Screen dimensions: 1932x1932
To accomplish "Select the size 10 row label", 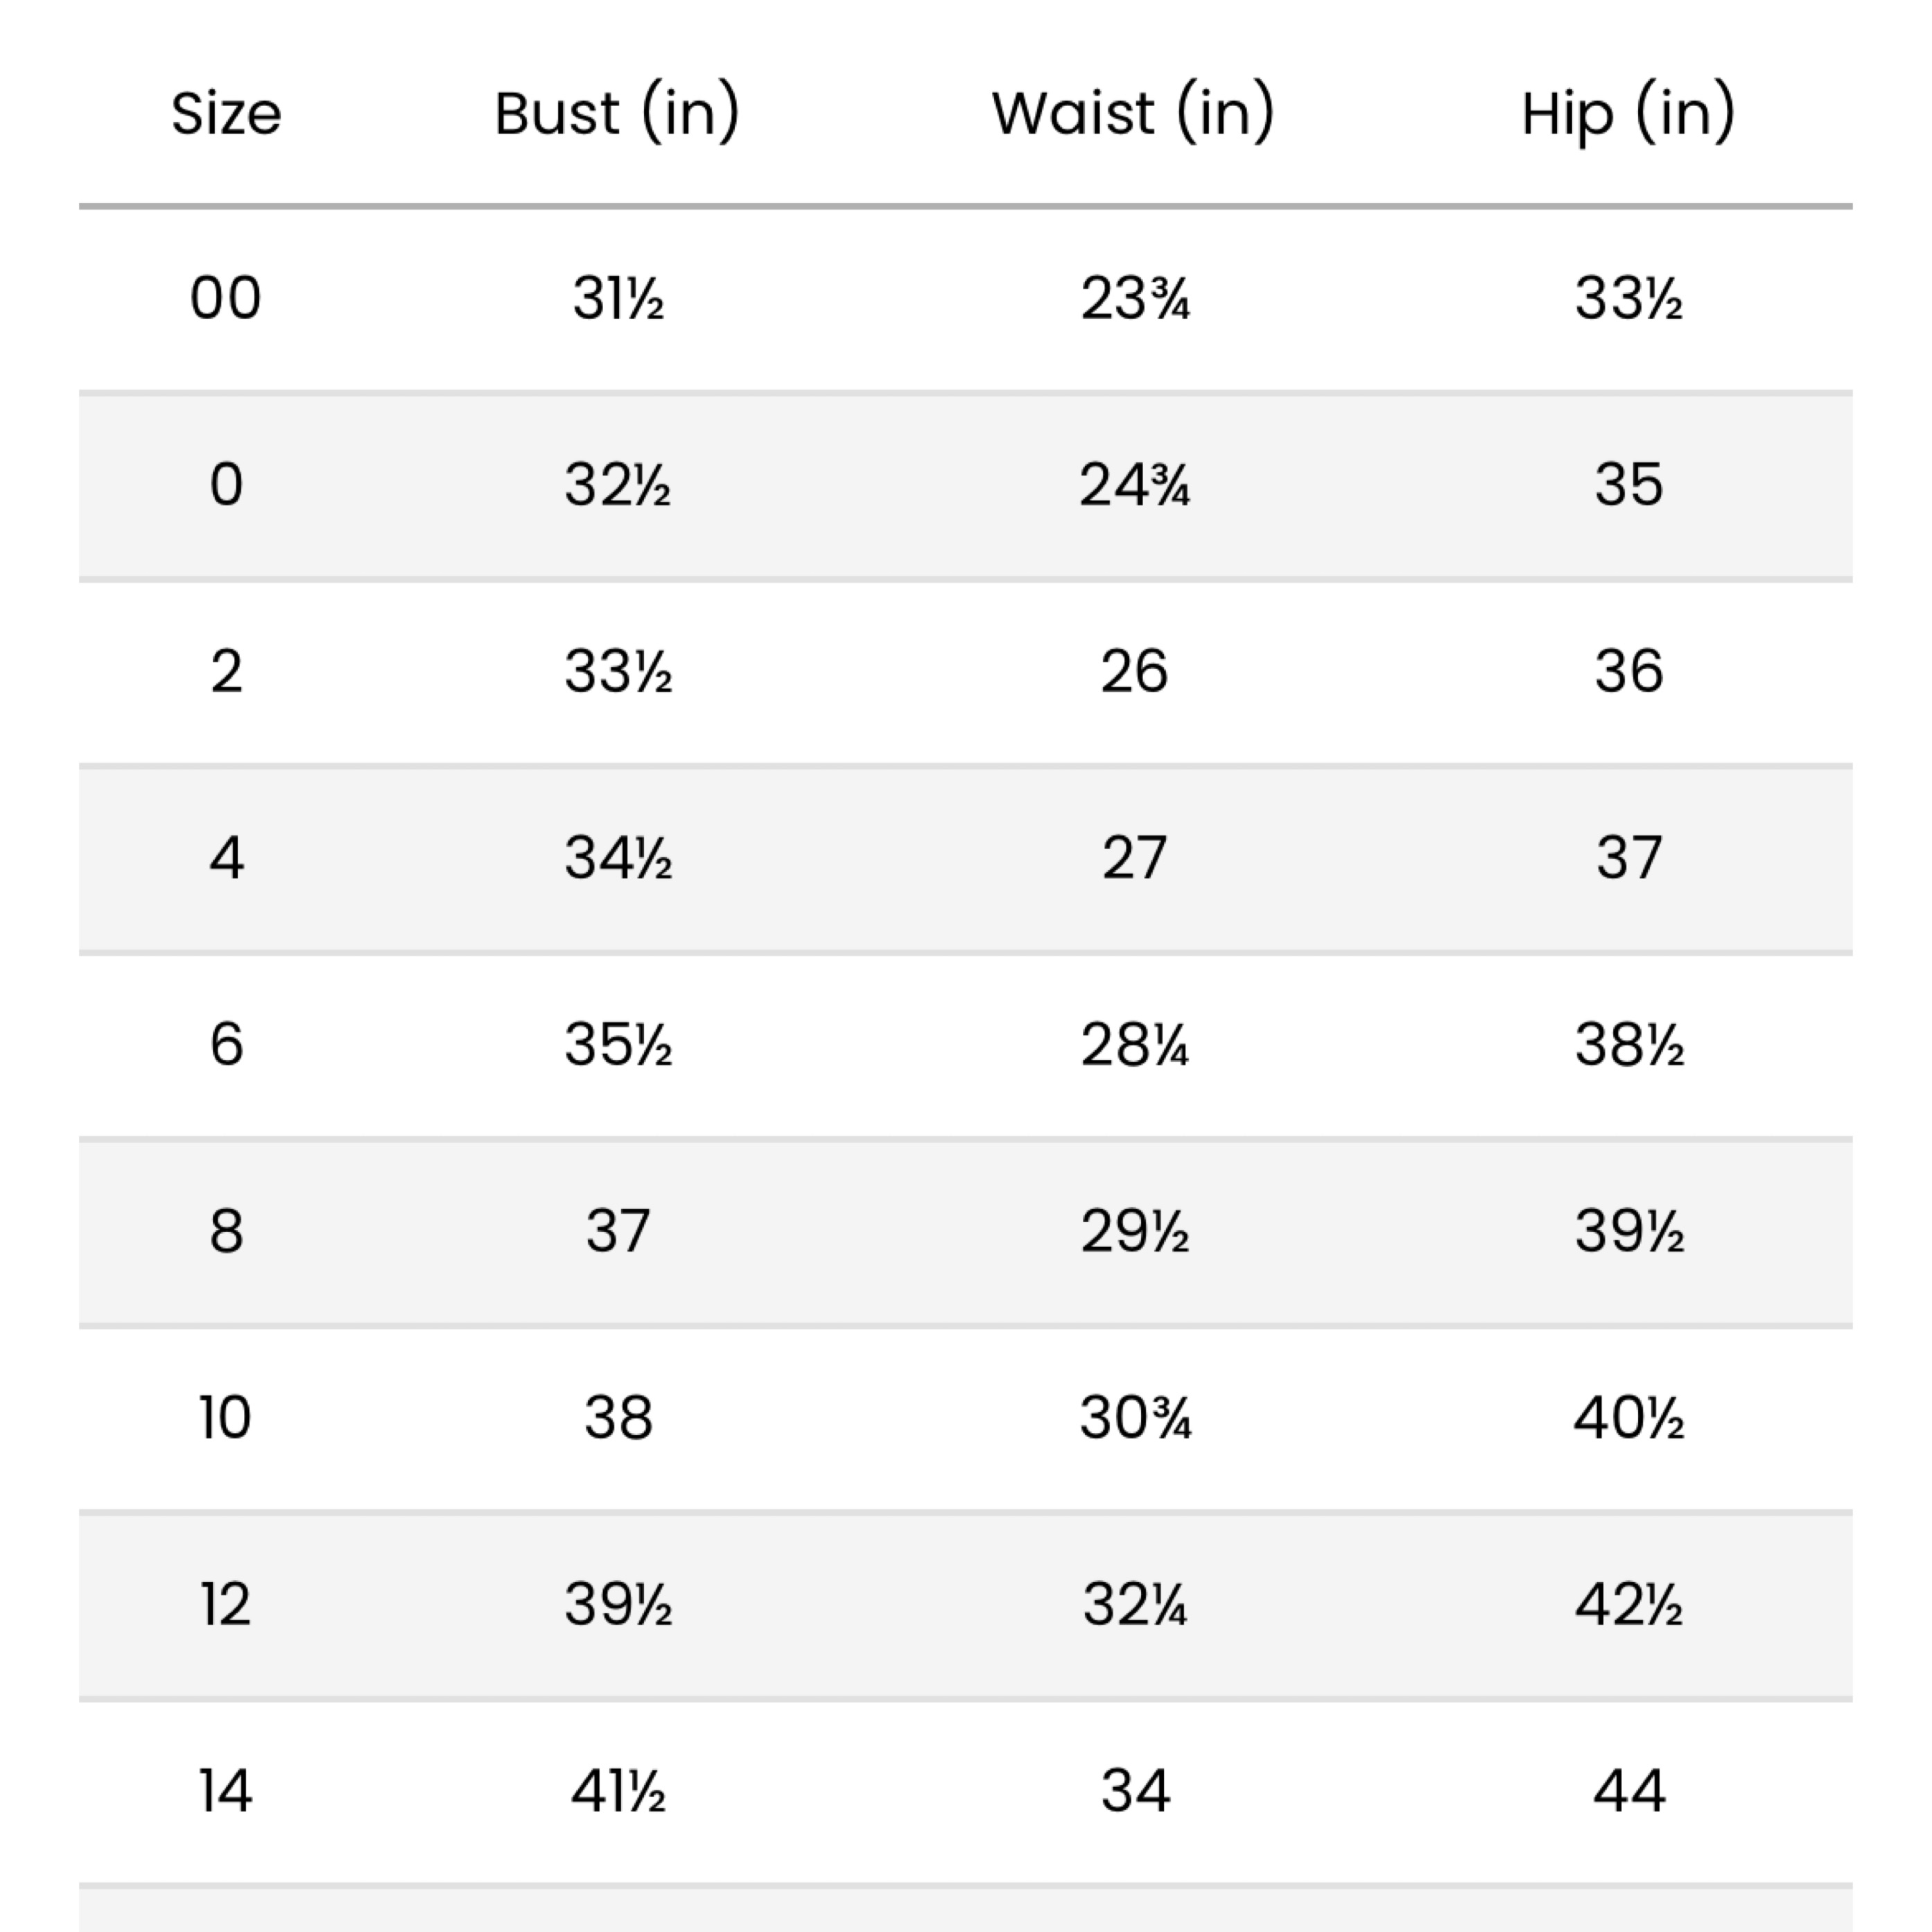I will click(x=226, y=1418).
